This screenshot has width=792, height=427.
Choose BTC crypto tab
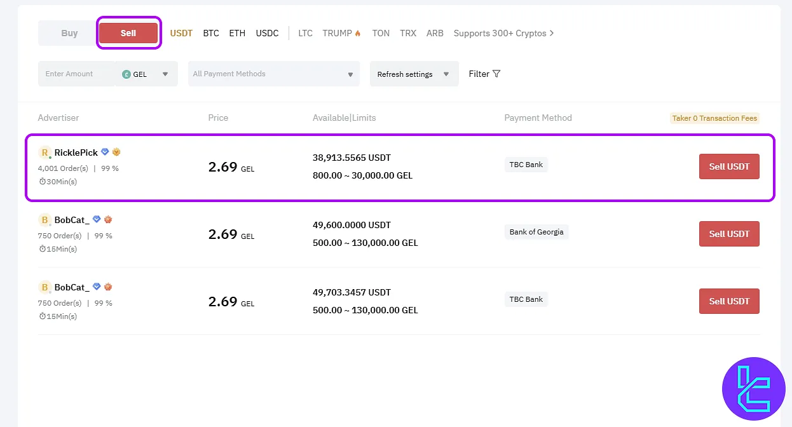tap(211, 33)
